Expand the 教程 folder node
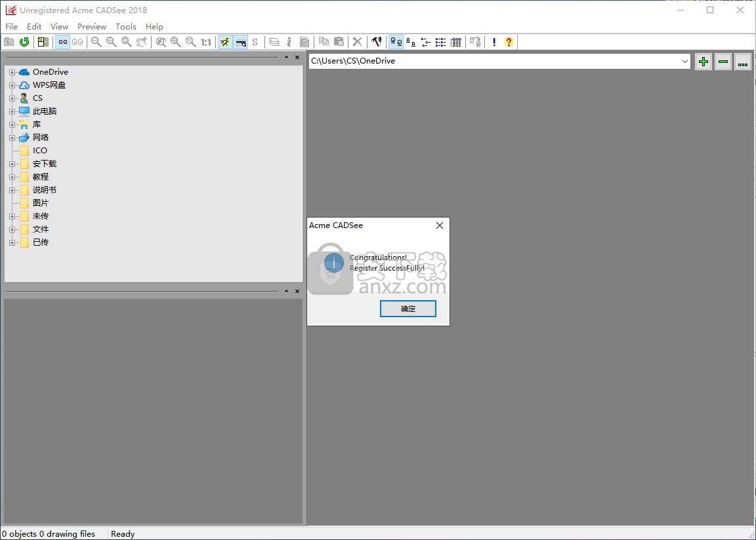Screen dimensions: 756x540 coord(12,177)
